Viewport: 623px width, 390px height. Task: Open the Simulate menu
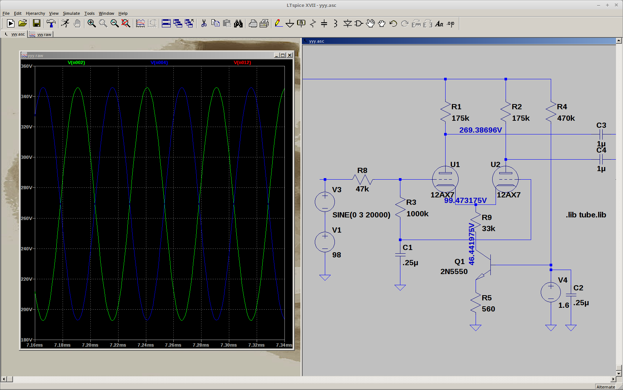71,13
